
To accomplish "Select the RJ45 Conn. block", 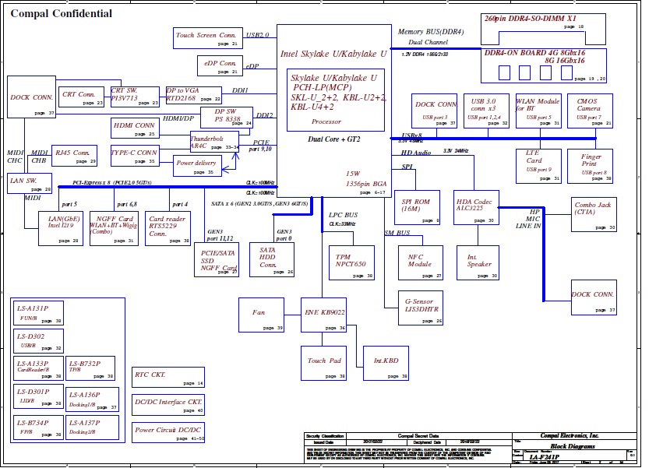I will [x=74, y=156].
